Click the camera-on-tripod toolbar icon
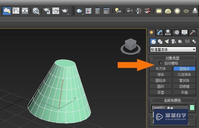The height and width of the screenshot is (128, 199). click(x=129, y=11)
